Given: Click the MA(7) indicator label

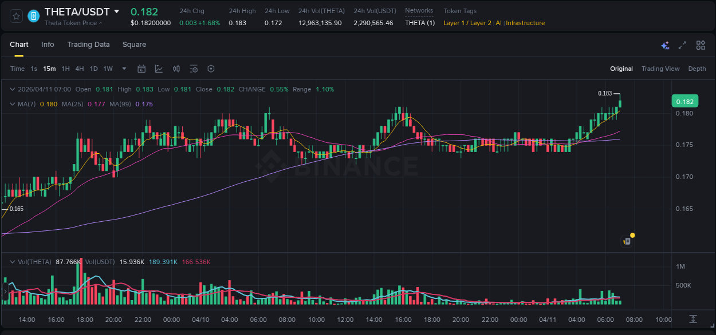Looking at the screenshot, I should (x=27, y=104).
